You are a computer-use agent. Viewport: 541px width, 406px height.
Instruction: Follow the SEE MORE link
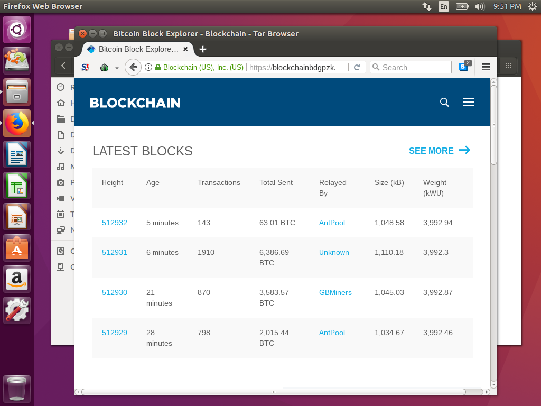(431, 151)
